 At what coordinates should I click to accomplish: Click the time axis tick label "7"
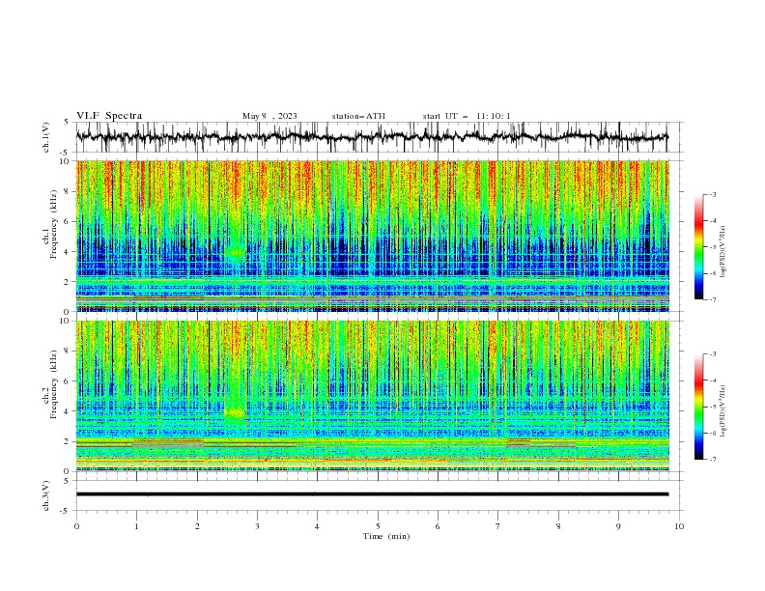(x=498, y=526)
